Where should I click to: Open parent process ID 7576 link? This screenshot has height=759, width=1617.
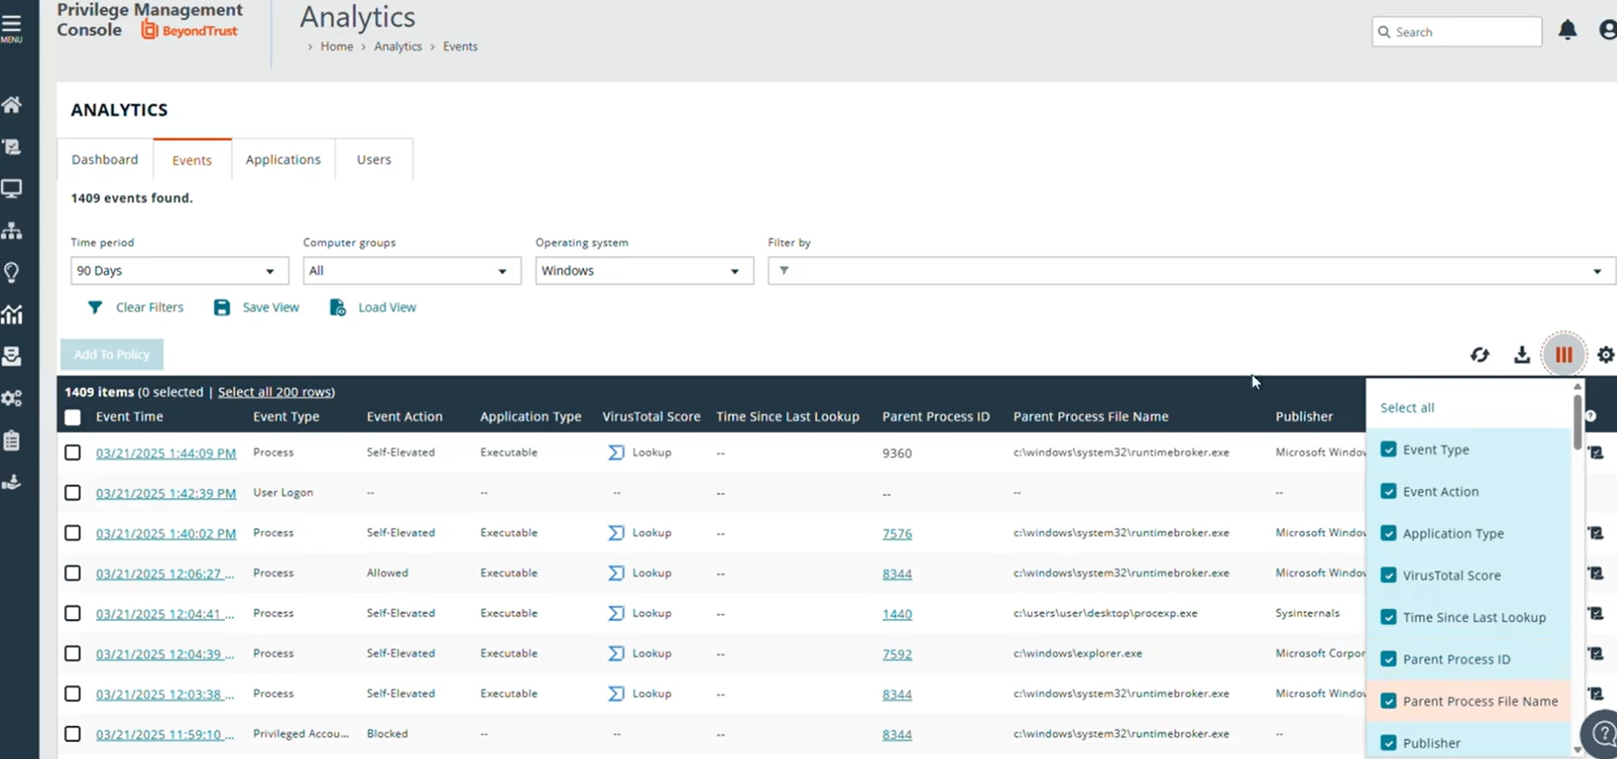click(x=897, y=533)
